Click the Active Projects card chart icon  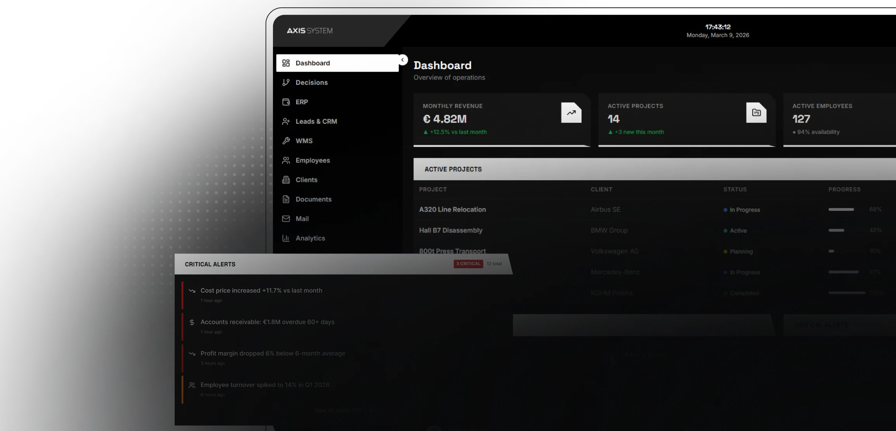756,113
